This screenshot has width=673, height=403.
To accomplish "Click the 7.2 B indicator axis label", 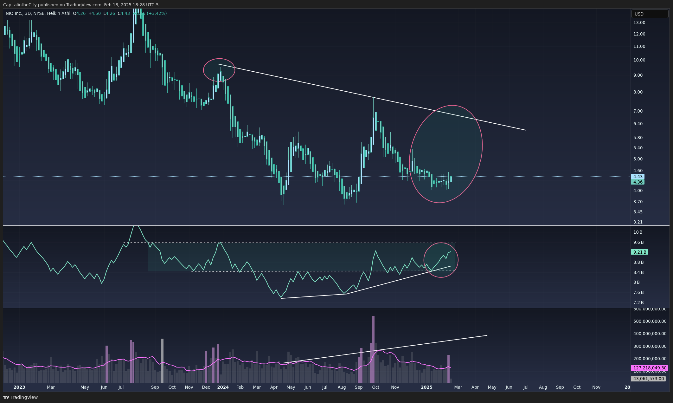I will 638,302.
